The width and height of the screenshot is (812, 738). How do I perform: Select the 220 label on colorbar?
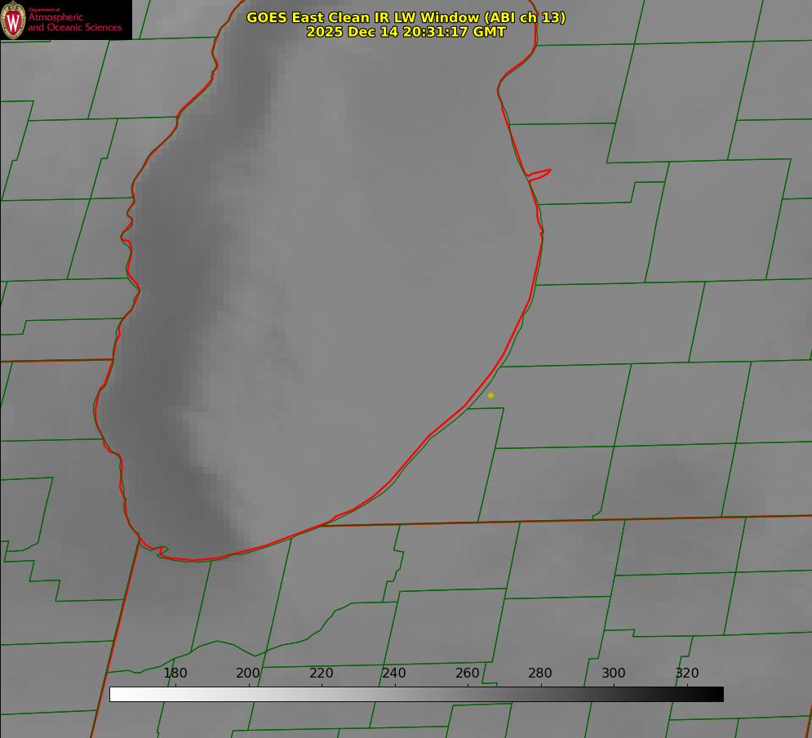coord(322,674)
